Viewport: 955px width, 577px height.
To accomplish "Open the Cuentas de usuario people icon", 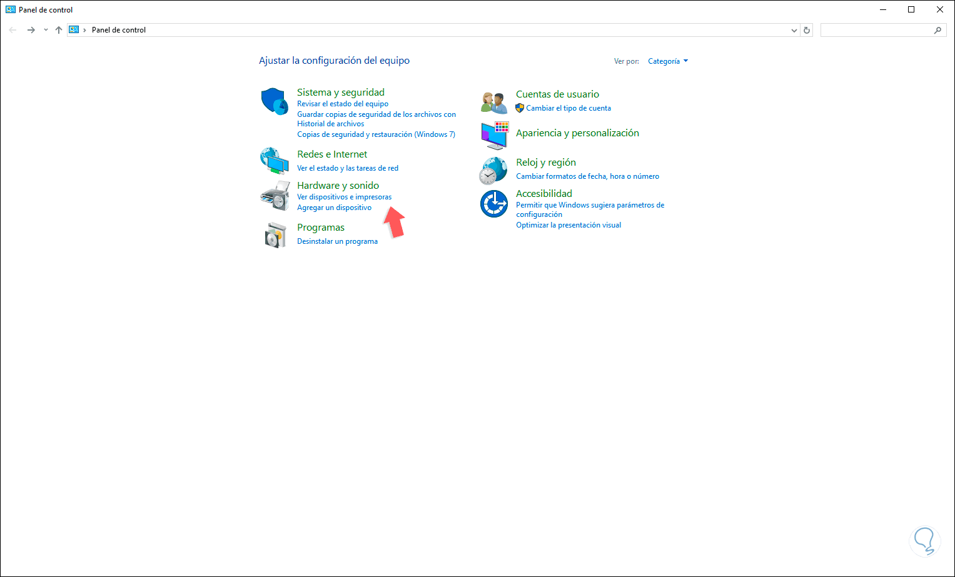I will (x=494, y=102).
